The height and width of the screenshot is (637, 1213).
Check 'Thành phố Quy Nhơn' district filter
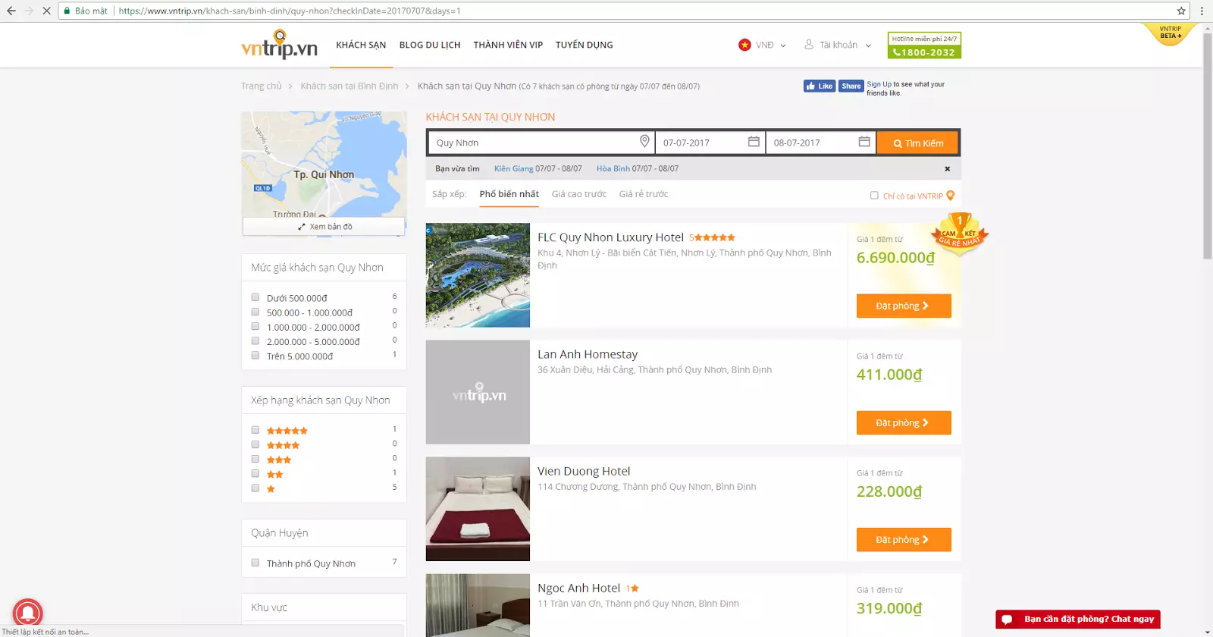255,563
